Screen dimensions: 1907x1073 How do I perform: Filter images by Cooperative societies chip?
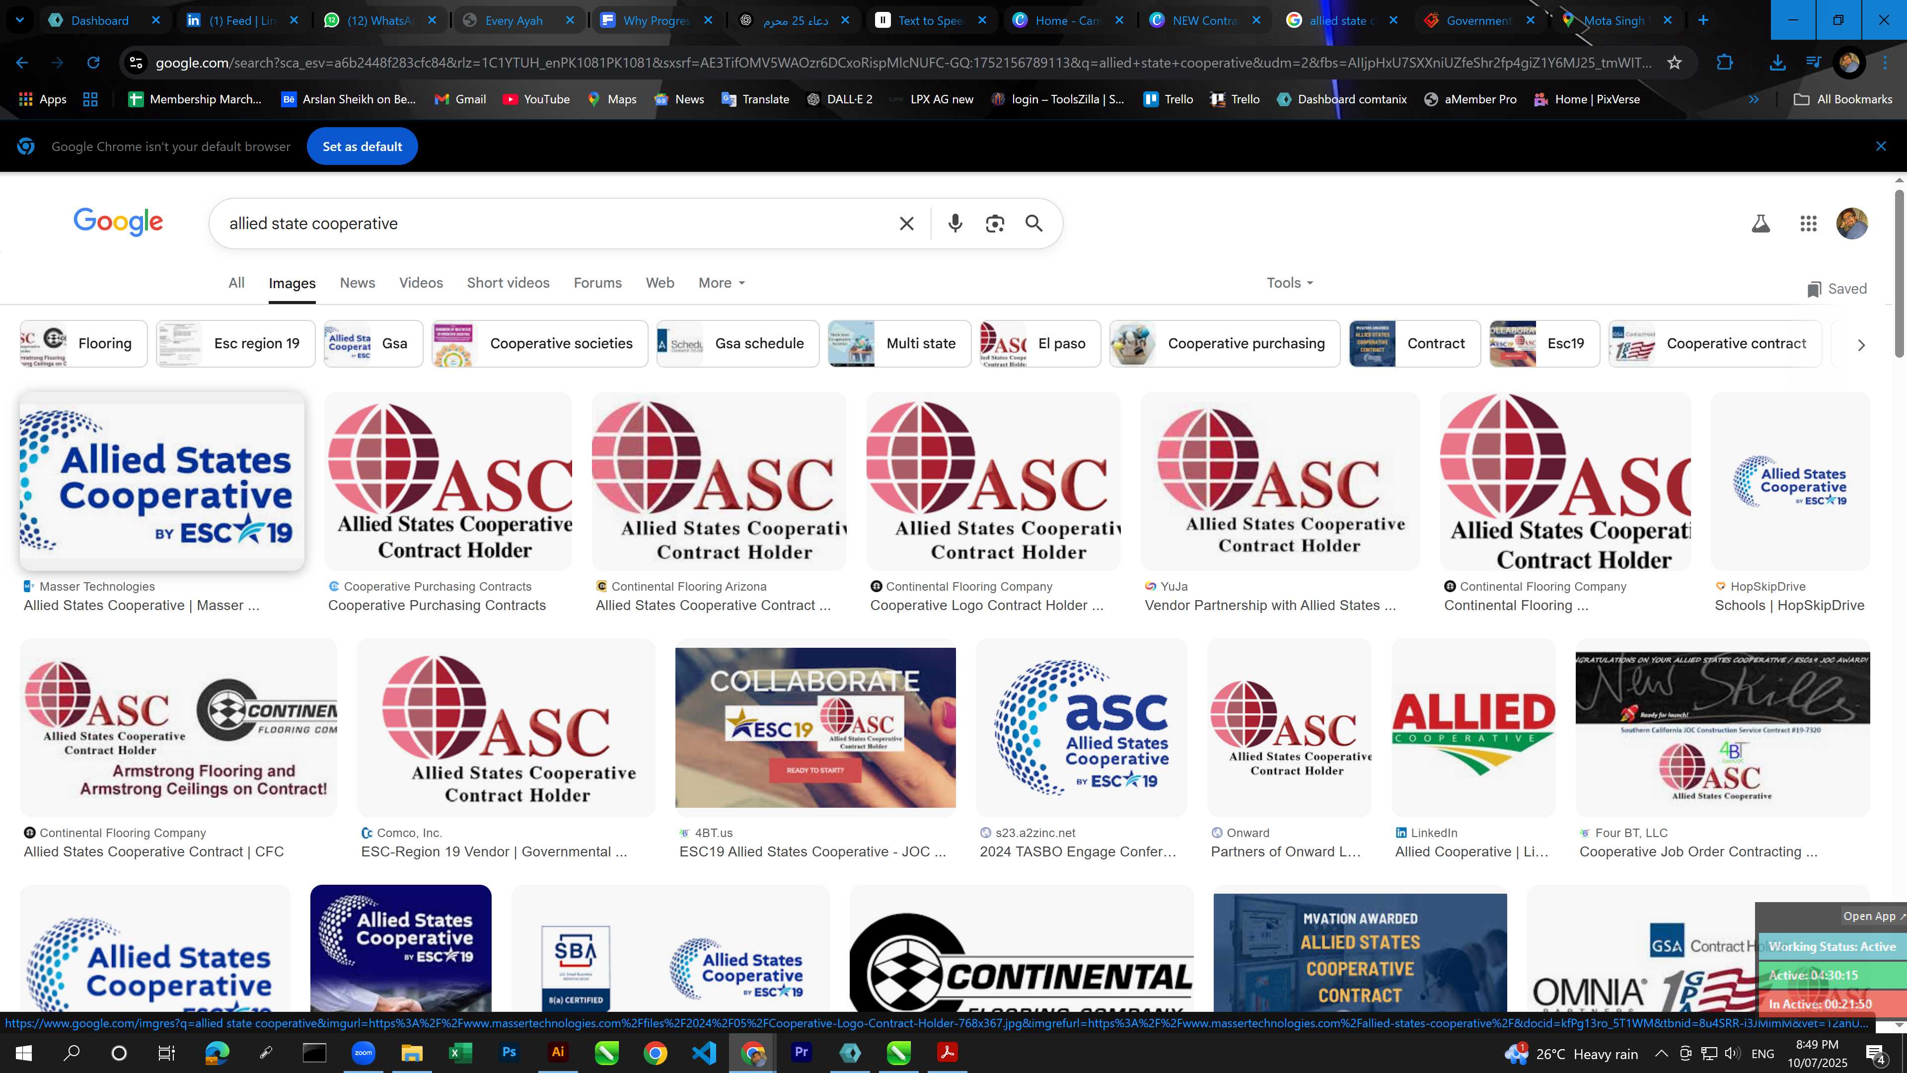(540, 344)
